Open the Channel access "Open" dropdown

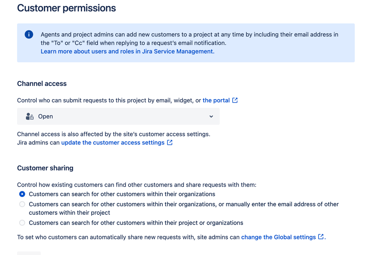(x=118, y=116)
